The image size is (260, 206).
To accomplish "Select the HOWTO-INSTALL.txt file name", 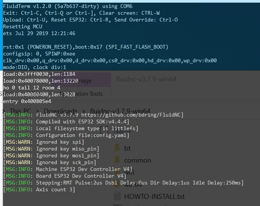I will 154,197.
